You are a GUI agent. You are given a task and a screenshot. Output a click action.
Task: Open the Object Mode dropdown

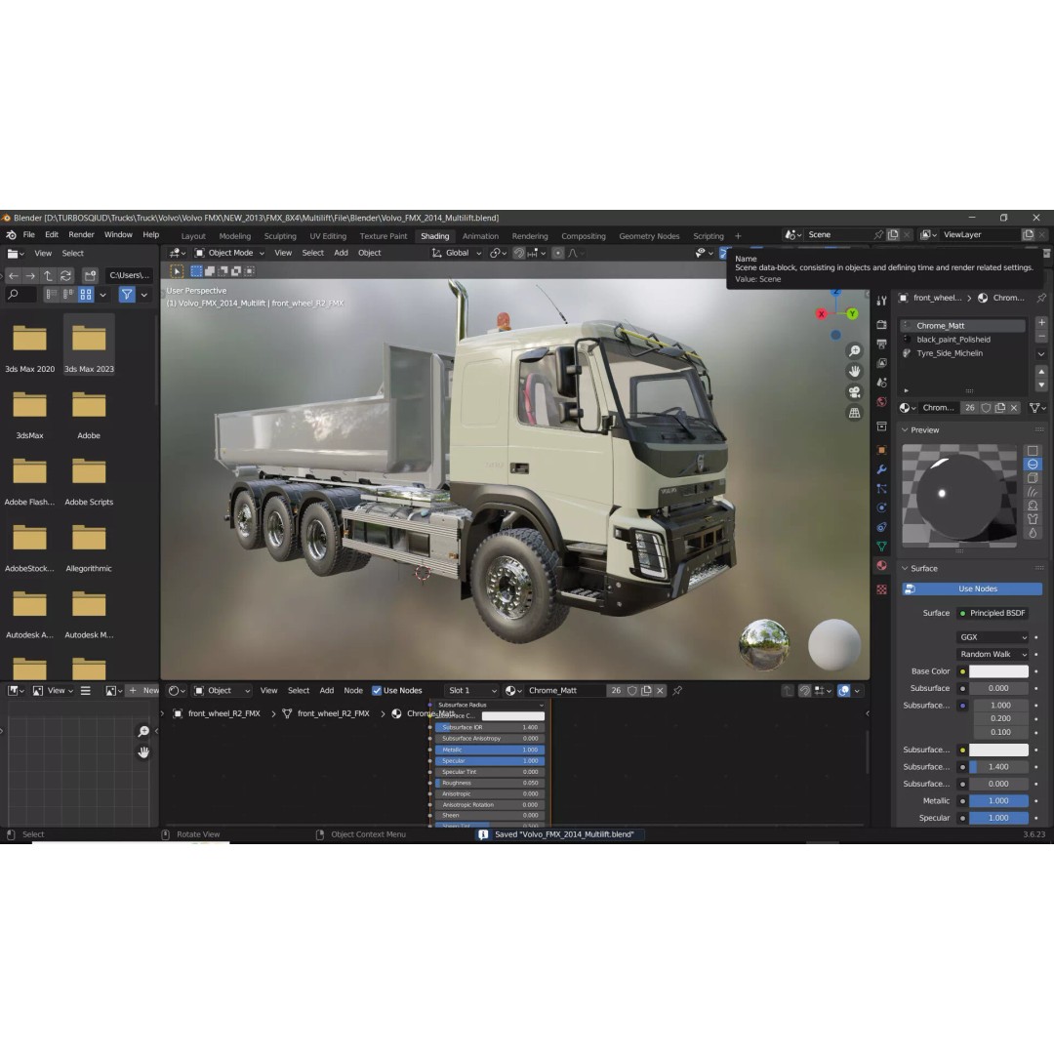pyautogui.click(x=229, y=253)
